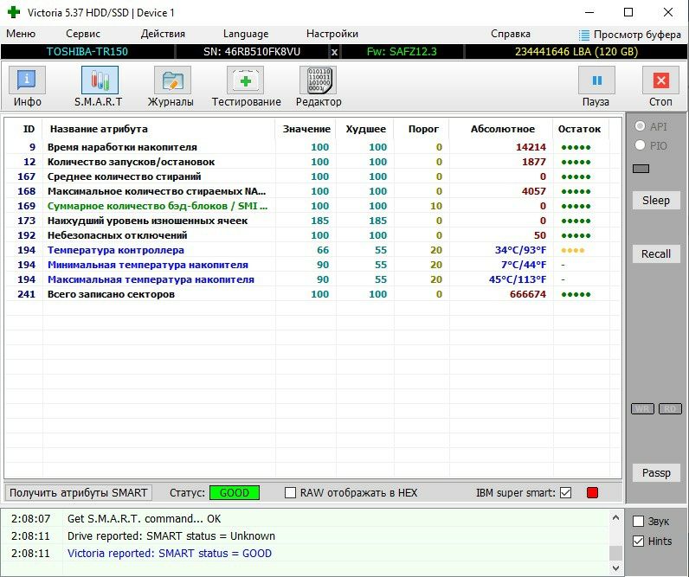The height and width of the screenshot is (577, 689).
Task: Click the Passp button
Action: click(x=656, y=473)
